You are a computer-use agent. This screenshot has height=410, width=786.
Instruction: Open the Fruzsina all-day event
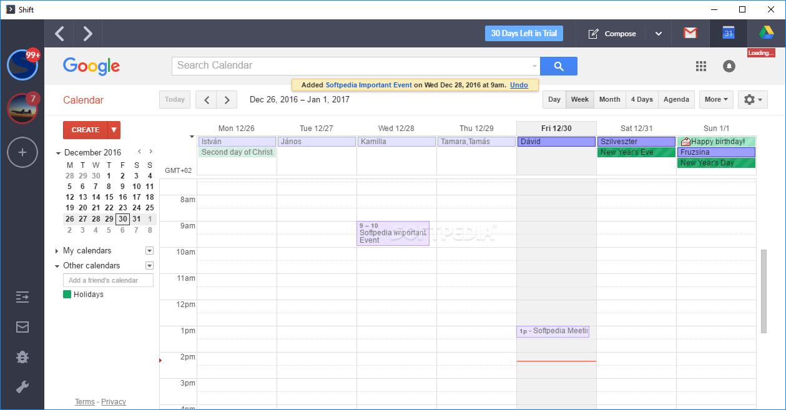point(716,152)
